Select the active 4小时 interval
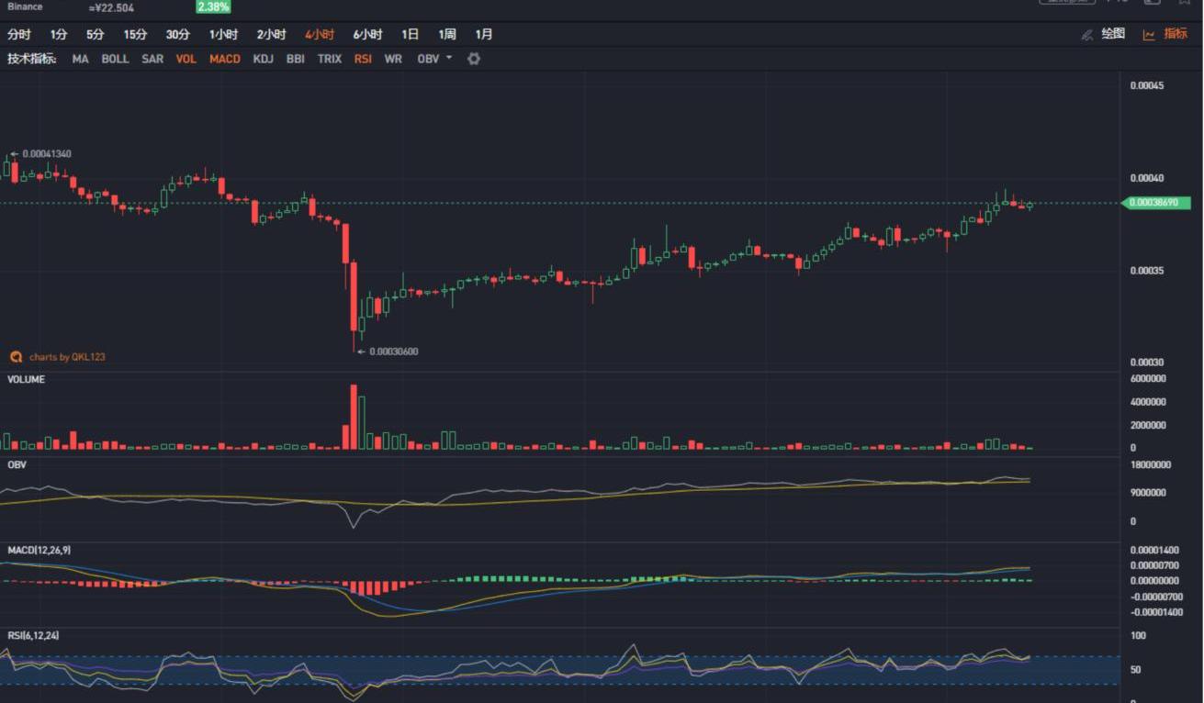 [x=320, y=35]
